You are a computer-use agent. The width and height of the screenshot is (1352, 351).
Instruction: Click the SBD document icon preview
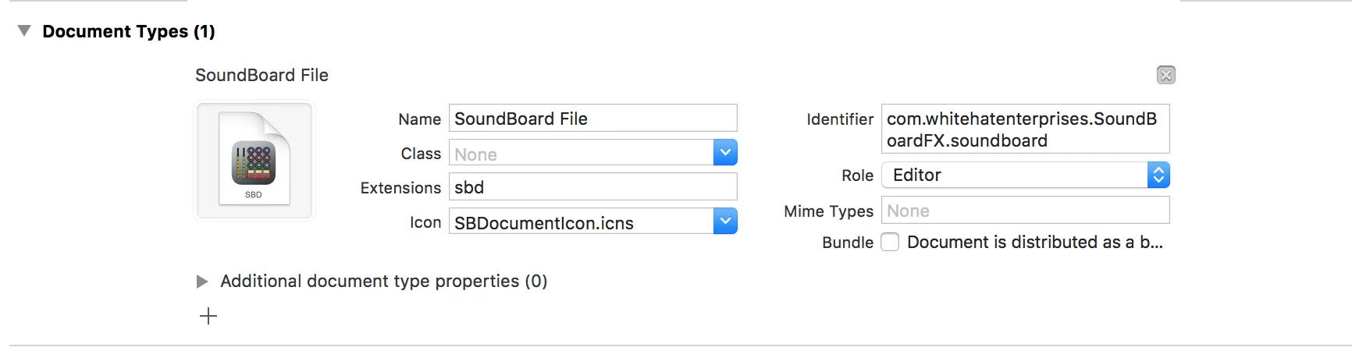click(x=254, y=161)
